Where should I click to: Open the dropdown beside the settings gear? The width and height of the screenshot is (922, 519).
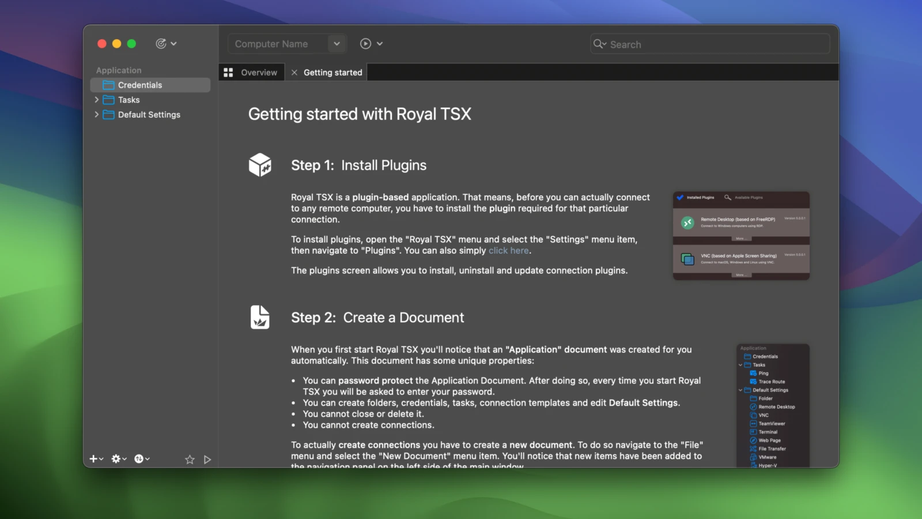point(124,459)
